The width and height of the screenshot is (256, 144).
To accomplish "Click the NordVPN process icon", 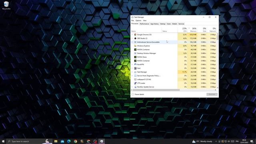I will [135, 64].
